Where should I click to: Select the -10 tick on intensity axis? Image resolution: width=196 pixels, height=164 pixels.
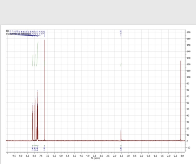click(189, 148)
